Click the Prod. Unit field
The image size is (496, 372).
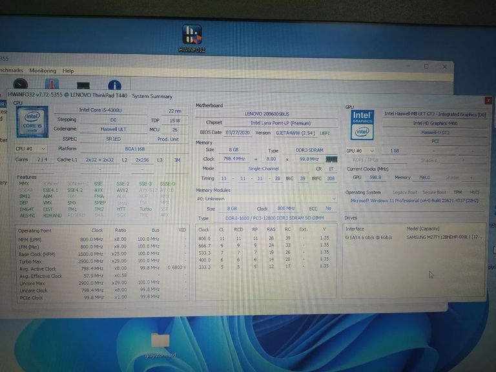point(168,139)
